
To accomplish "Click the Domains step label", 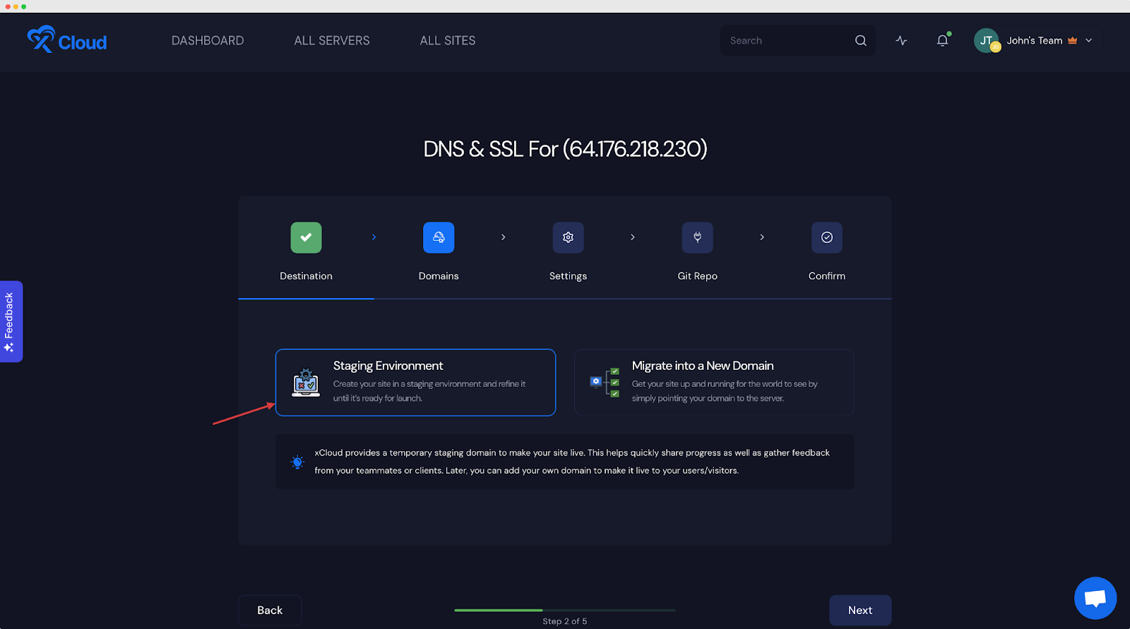I will click(439, 276).
